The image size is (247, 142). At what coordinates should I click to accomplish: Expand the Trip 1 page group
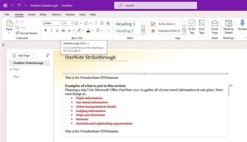click(x=11, y=69)
